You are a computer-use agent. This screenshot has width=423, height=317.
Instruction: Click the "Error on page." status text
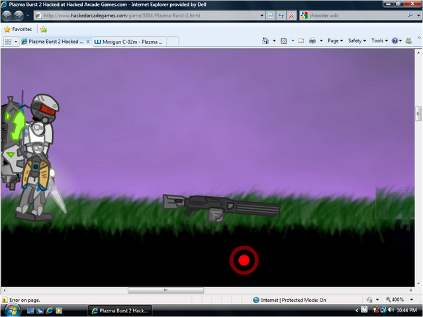coord(24,300)
